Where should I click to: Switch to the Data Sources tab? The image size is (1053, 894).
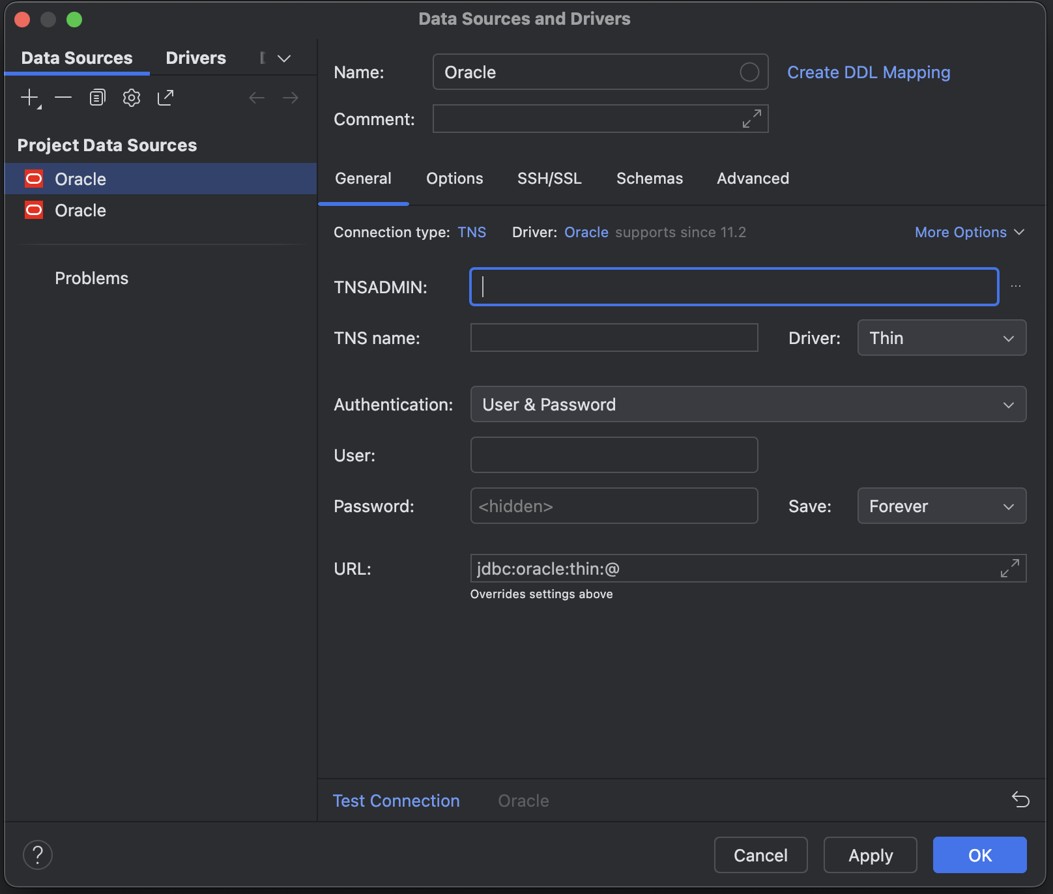pyautogui.click(x=77, y=58)
